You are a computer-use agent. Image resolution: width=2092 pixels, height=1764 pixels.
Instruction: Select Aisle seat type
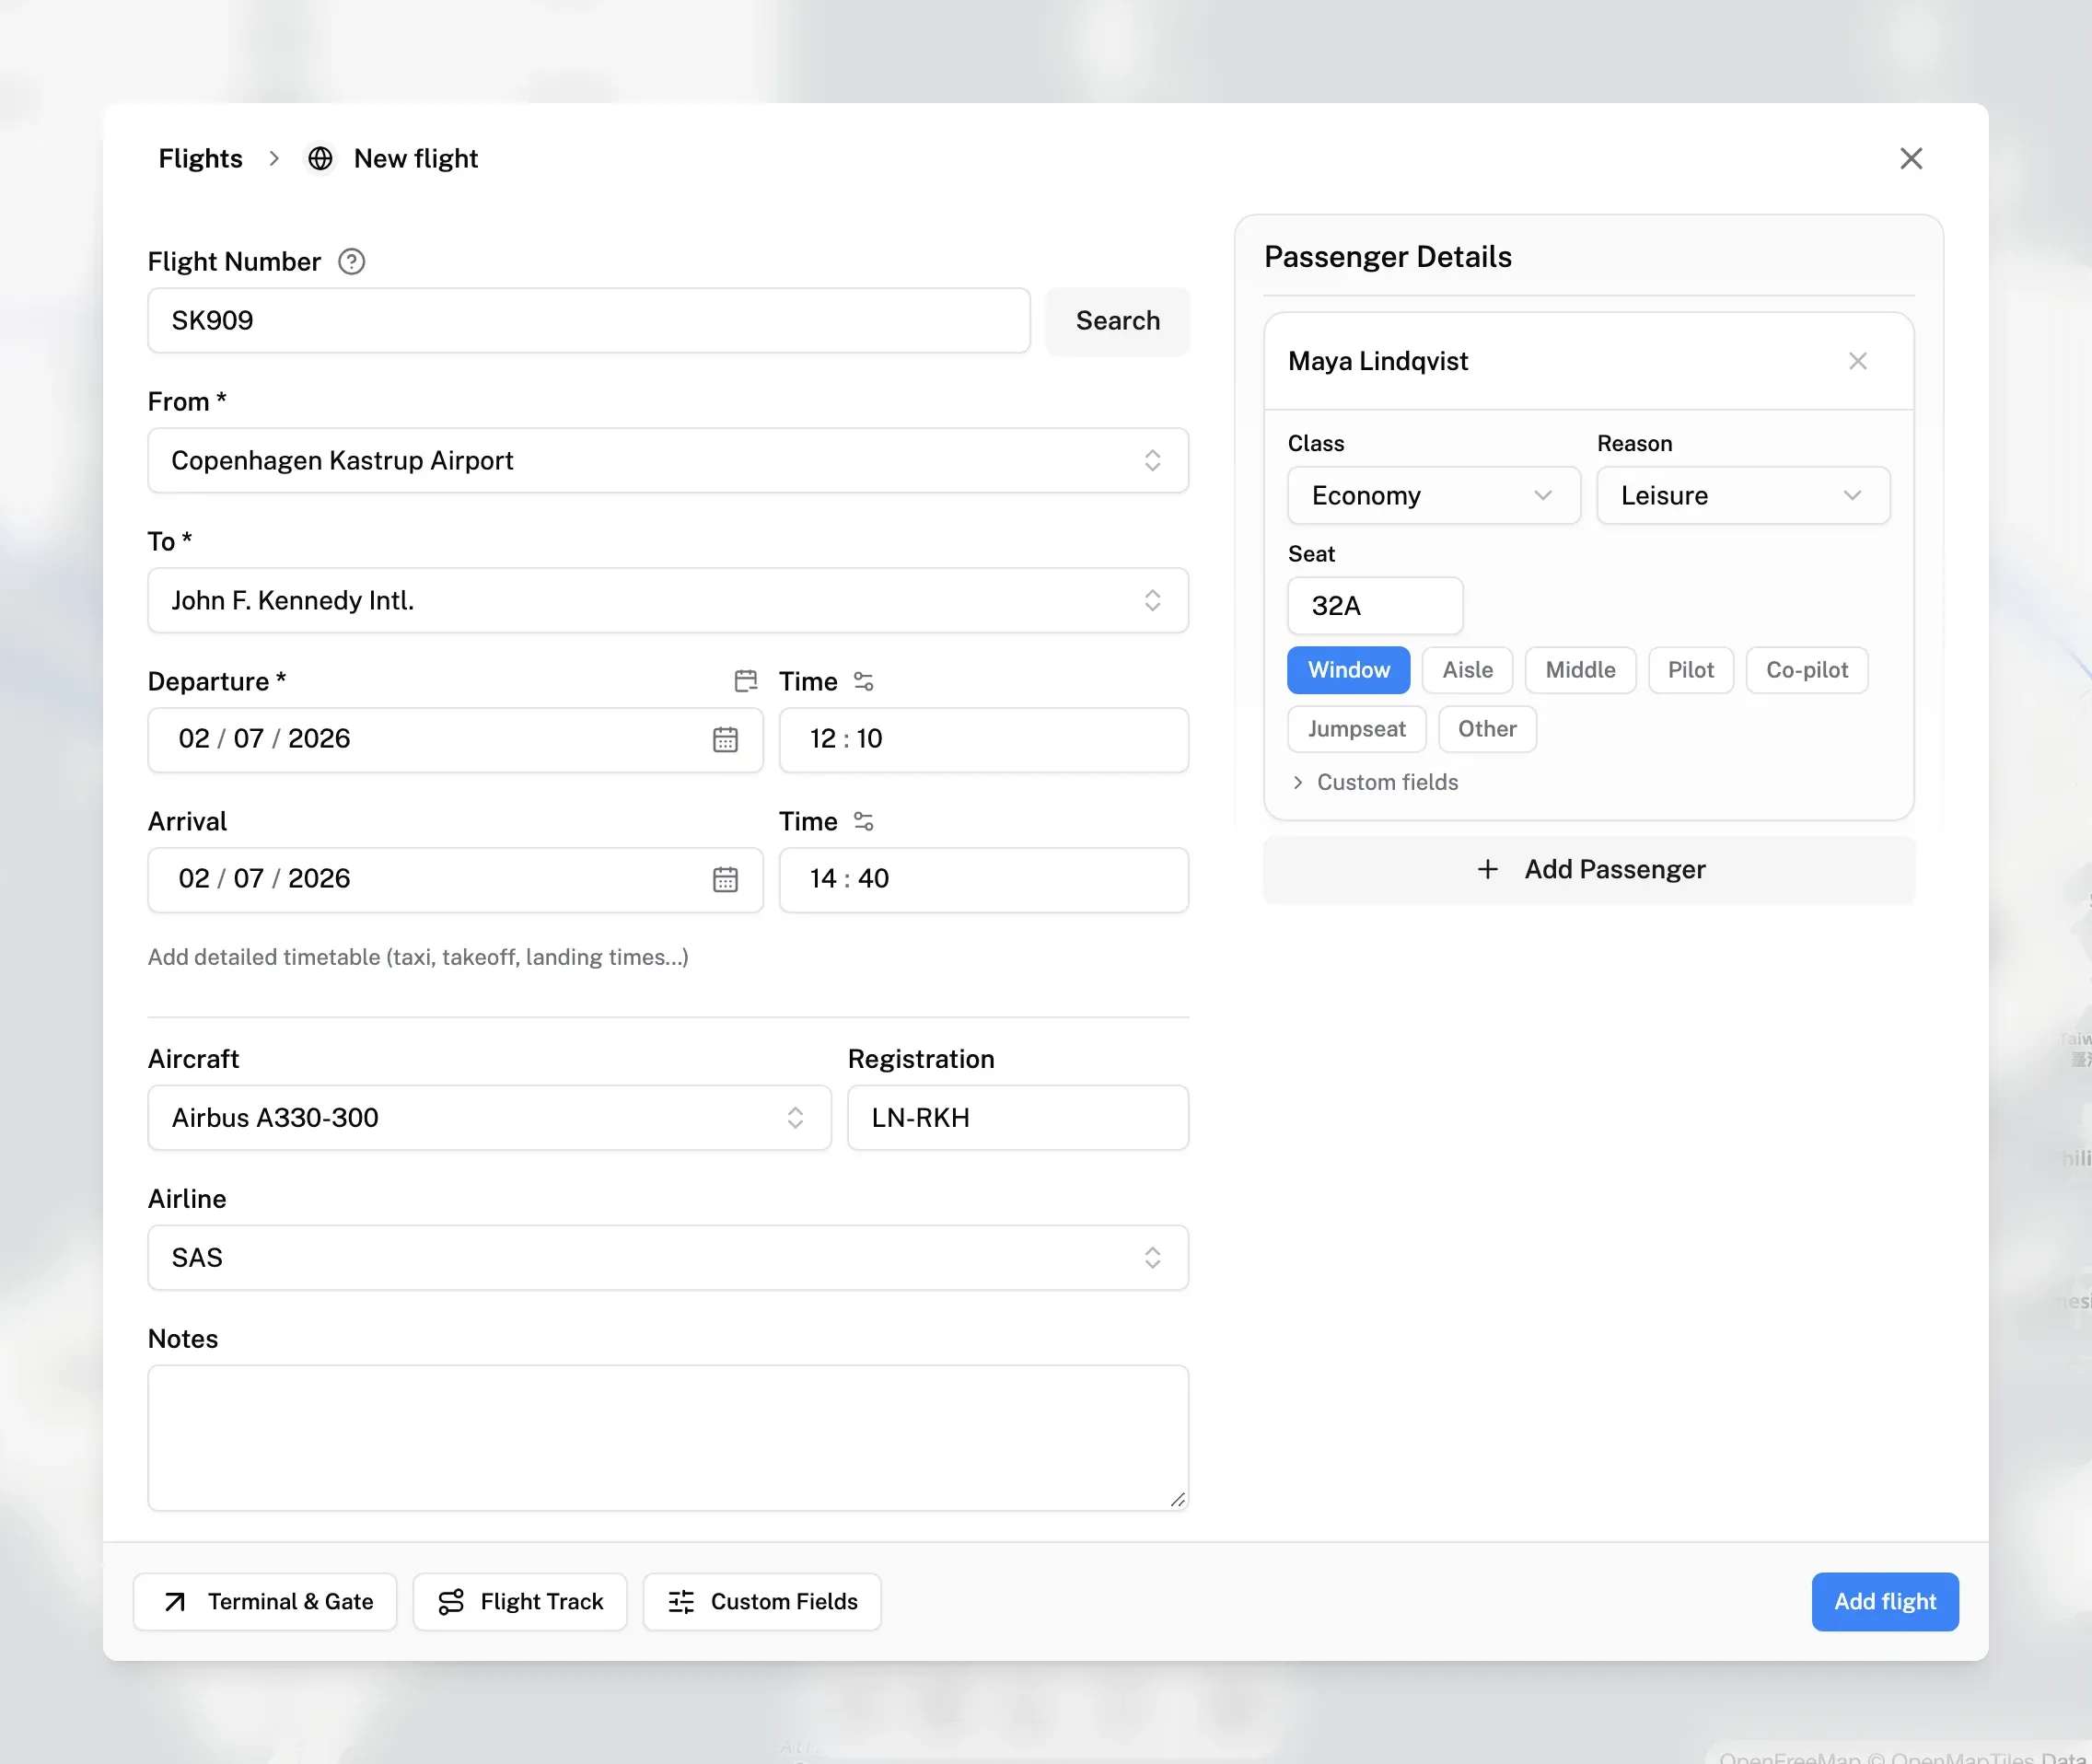pyautogui.click(x=1467, y=670)
